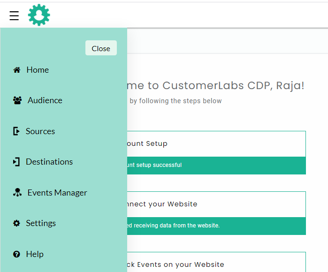Open Destinations menu item
Image resolution: width=328 pixels, height=272 pixels.
point(49,162)
